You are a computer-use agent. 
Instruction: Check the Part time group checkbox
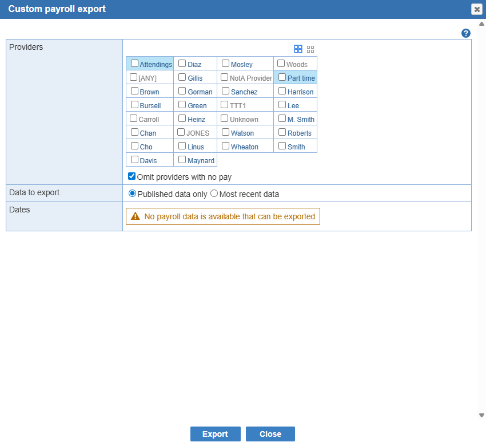pos(282,77)
